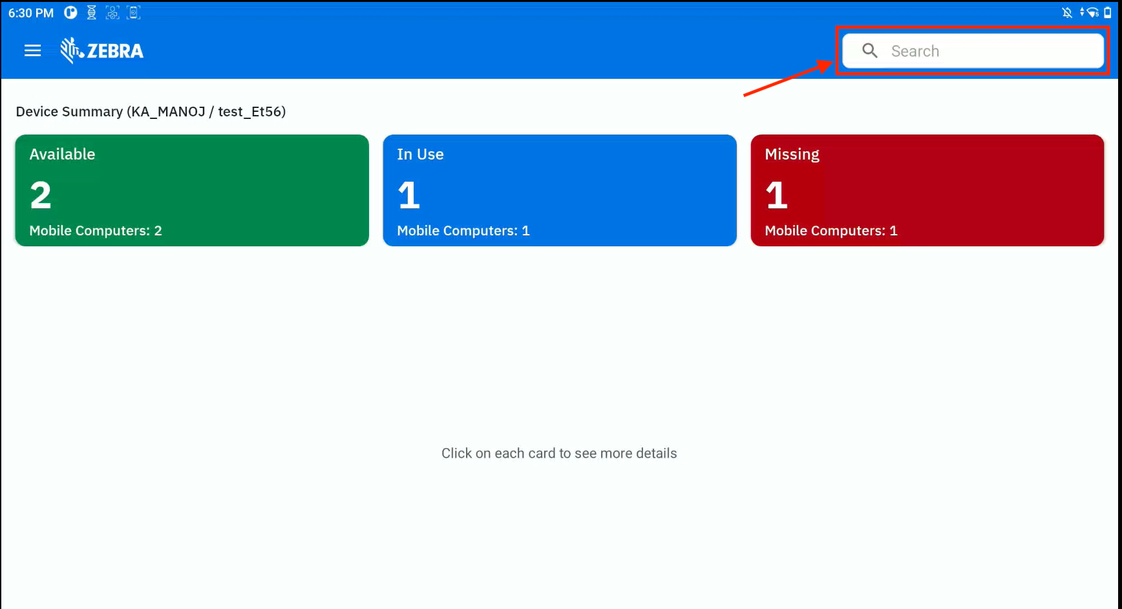
Task: Open the red Missing devices card
Action: [927, 190]
